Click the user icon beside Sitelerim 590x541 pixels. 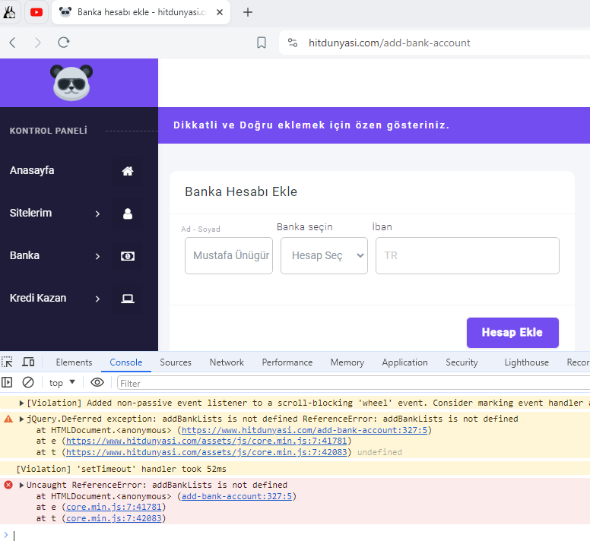click(128, 214)
